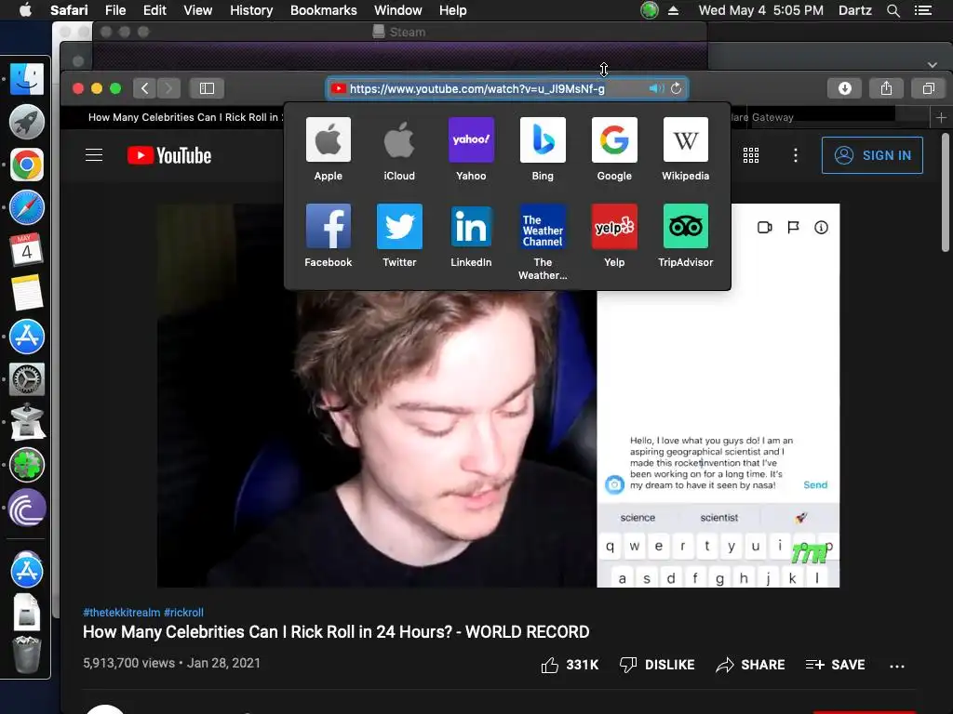The width and height of the screenshot is (953, 714).
Task: Open the iCloud favorite site
Action: pyautogui.click(x=399, y=150)
